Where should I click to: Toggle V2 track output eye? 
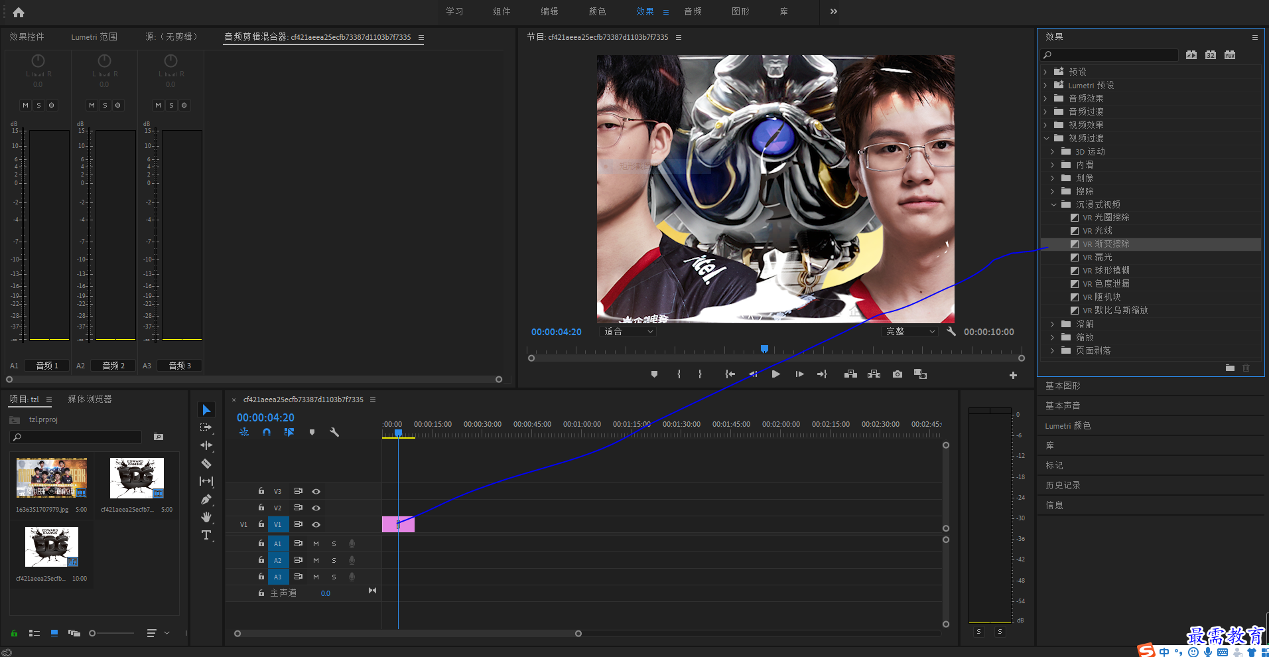(x=316, y=508)
